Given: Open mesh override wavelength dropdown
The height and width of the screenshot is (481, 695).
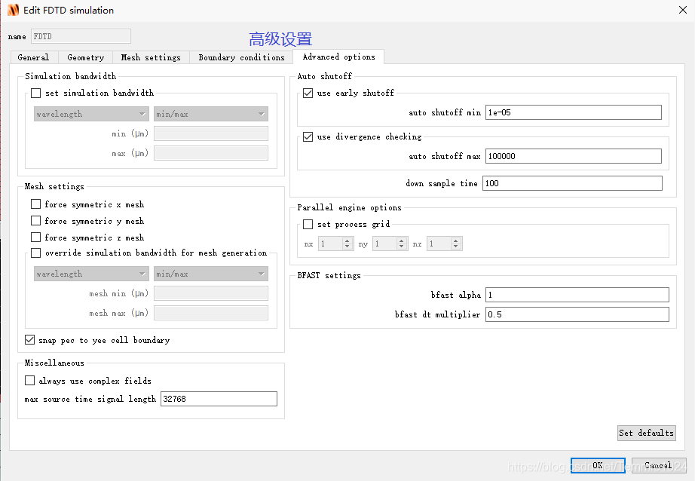Looking at the screenshot, I should coord(91,274).
